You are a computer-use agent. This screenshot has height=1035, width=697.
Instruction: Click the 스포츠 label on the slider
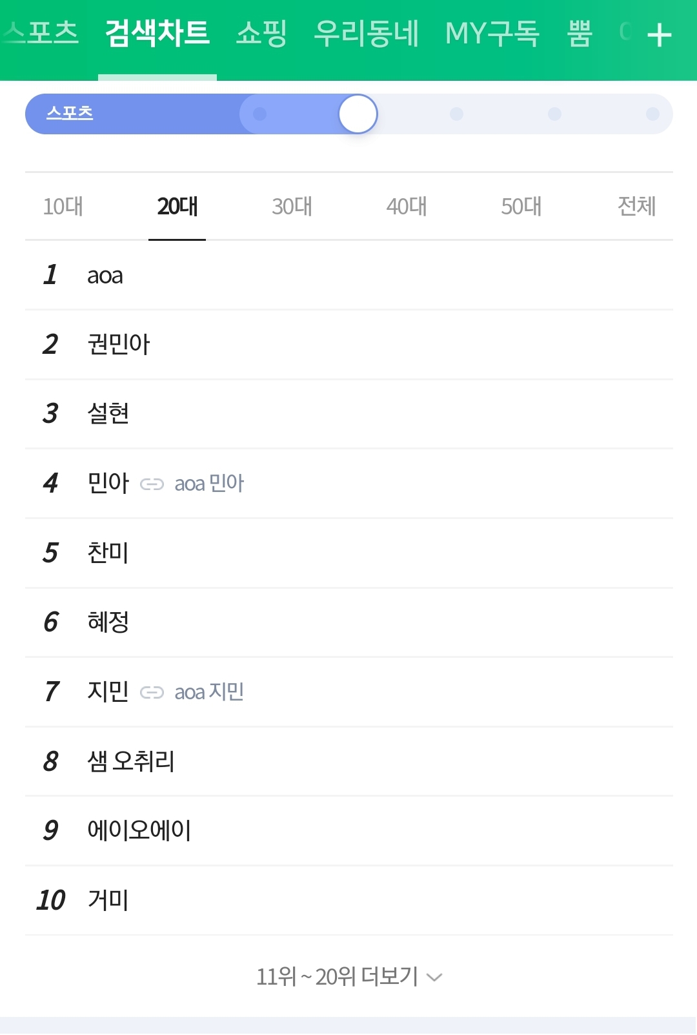click(70, 114)
